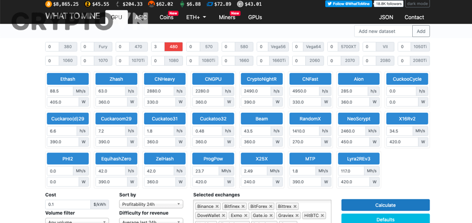This screenshot has width=472, height=223.
Task: Open the Volume filter dropdown
Action: point(77,221)
